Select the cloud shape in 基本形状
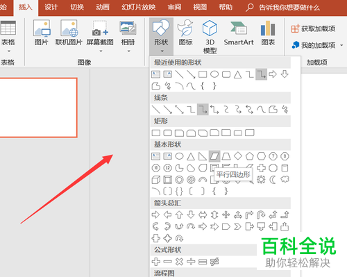Screen dimensions: 347x277 pos(285,179)
